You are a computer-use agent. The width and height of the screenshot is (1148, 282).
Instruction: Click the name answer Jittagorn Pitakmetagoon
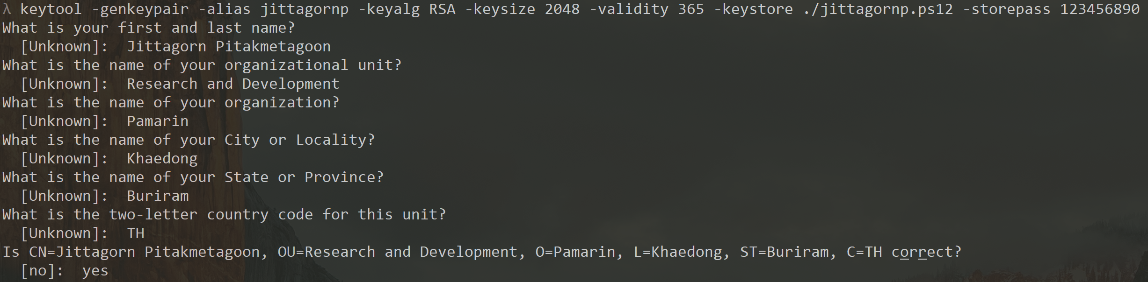pyautogui.click(x=229, y=47)
